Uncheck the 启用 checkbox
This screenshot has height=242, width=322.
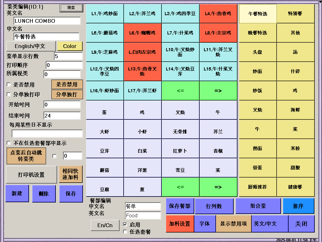pyautogui.click(x=125, y=225)
